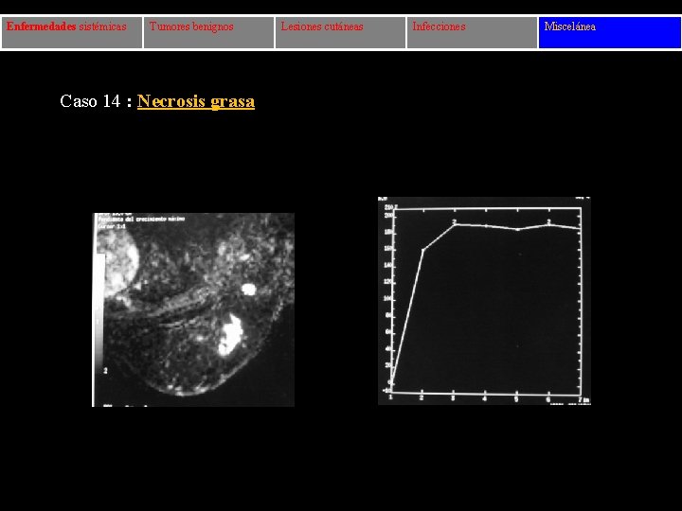682x511 pixels.
Task: Click the number 2 beside MRI grayscale bar
Action: tap(105, 371)
